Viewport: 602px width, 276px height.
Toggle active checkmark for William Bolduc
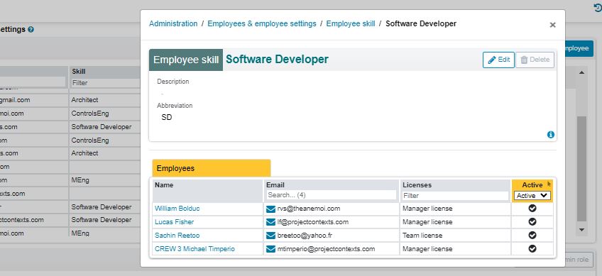pos(532,209)
